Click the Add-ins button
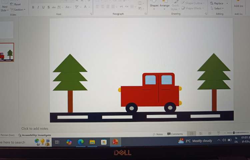Viewport: 250px width, 160px height. point(238,5)
